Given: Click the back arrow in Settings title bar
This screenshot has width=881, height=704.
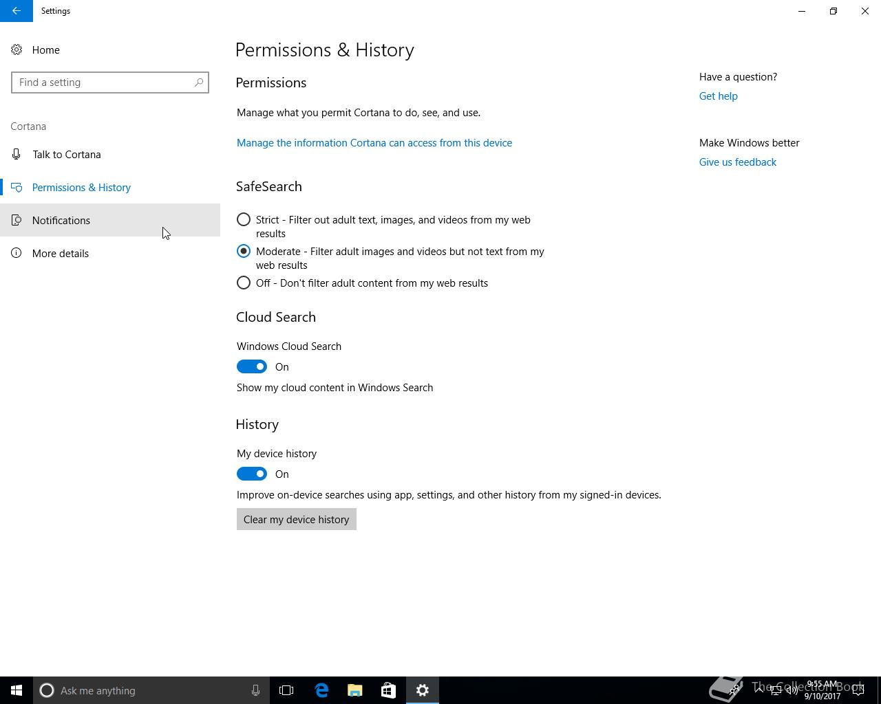Looking at the screenshot, I should tap(16, 11).
